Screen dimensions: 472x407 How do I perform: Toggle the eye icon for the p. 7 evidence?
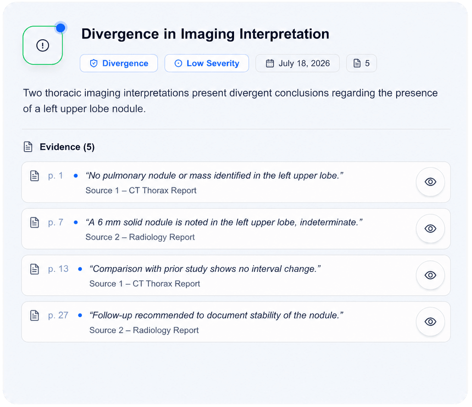coord(430,228)
